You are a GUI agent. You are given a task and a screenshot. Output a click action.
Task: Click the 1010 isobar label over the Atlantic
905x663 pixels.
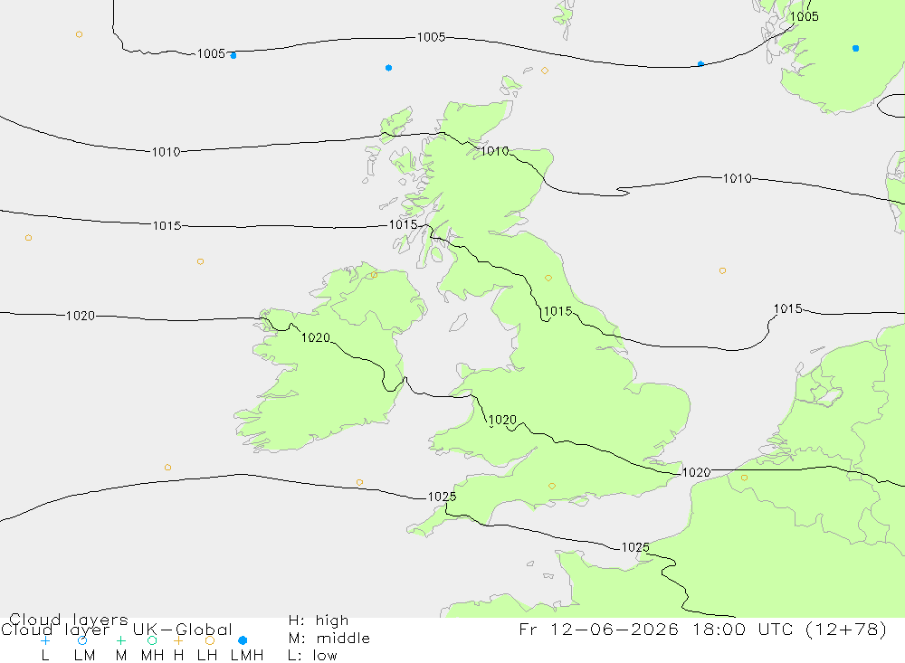coord(166,152)
